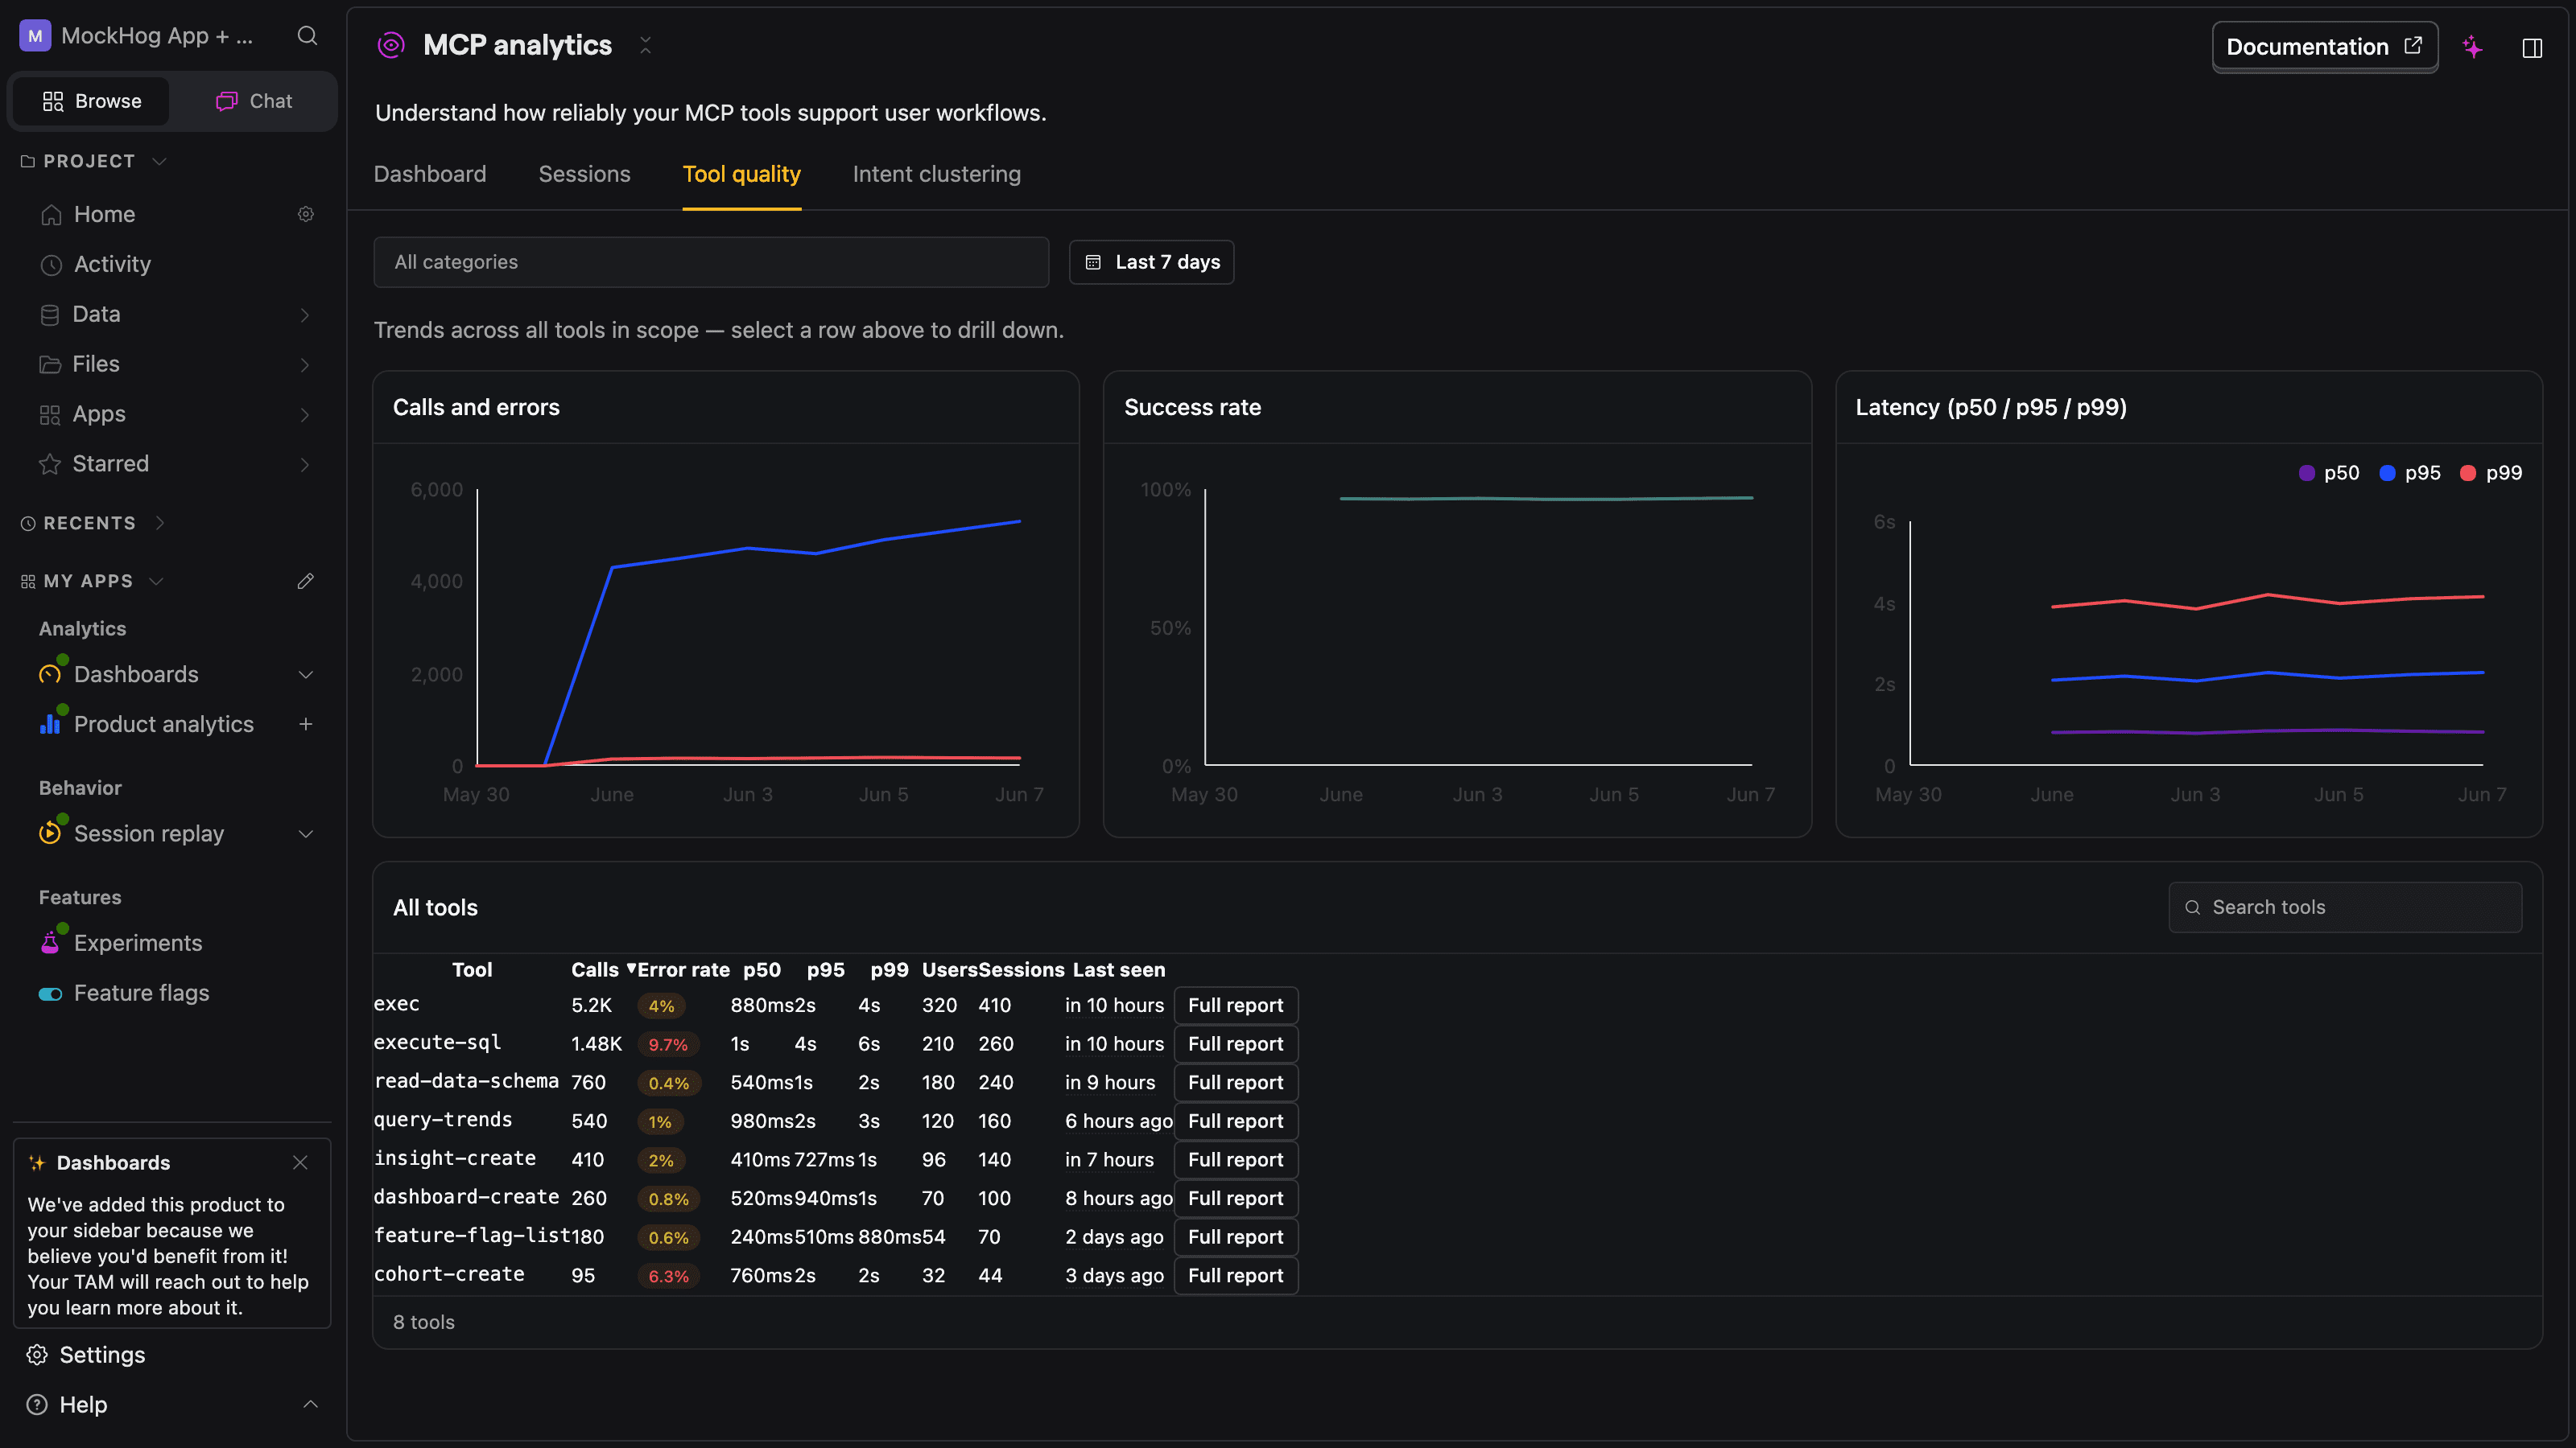Toggle p95 series in latency legend
Viewport: 2576px width, 1448px height.
click(2410, 473)
